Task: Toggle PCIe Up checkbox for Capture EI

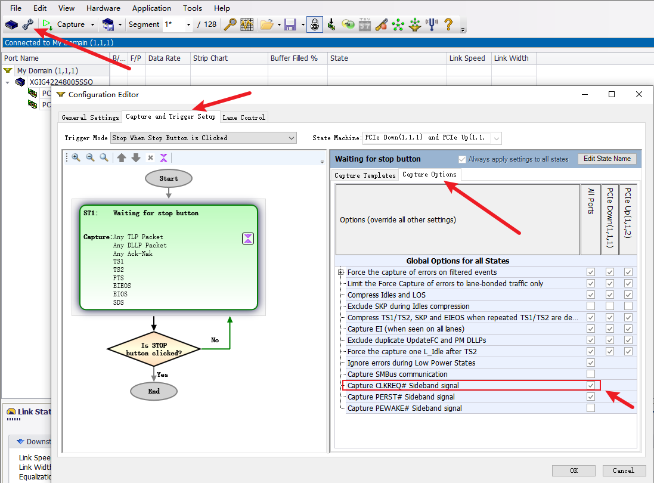Action: coord(628,329)
